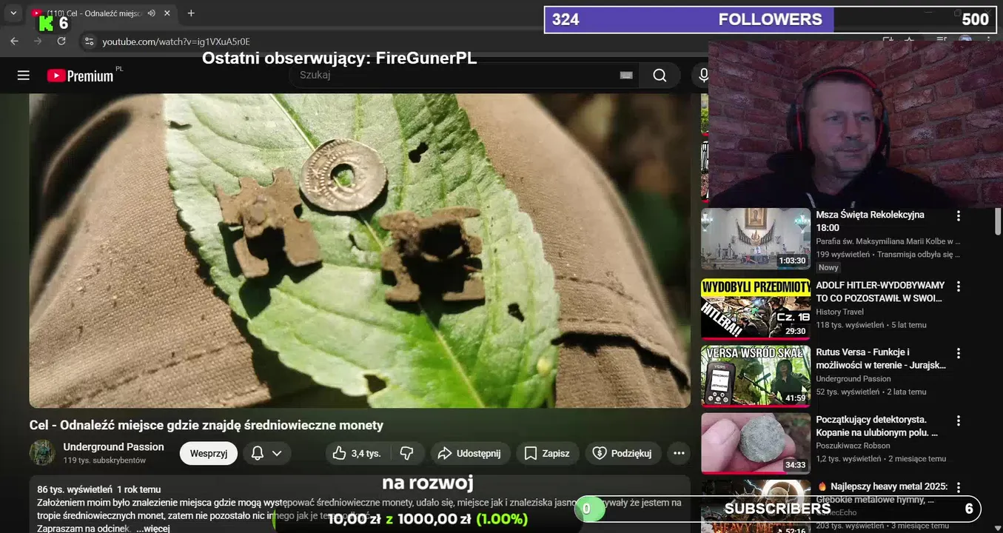This screenshot has width=1003, height=533.
Task: Open more actions three-dot menu under video
Action: 679,453
